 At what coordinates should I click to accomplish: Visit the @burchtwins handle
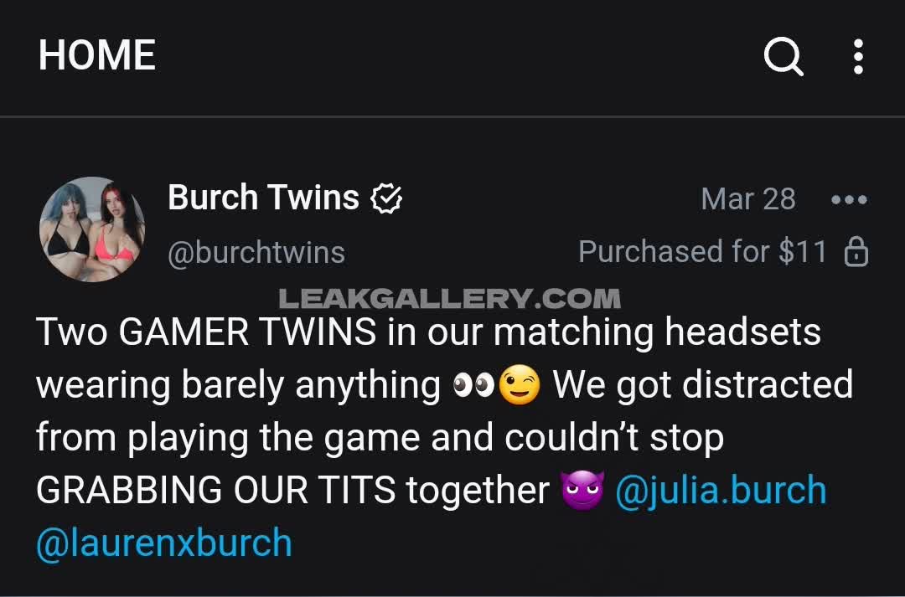tap(256, 253)
